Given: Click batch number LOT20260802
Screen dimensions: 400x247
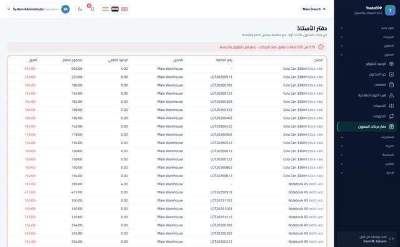Looking at the screenshot, I should point(221,168).
